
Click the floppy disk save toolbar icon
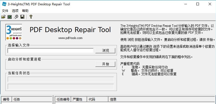[22, 17]
